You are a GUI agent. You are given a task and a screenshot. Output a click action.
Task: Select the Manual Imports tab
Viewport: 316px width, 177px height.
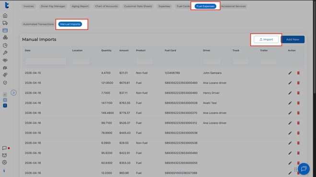70,24
